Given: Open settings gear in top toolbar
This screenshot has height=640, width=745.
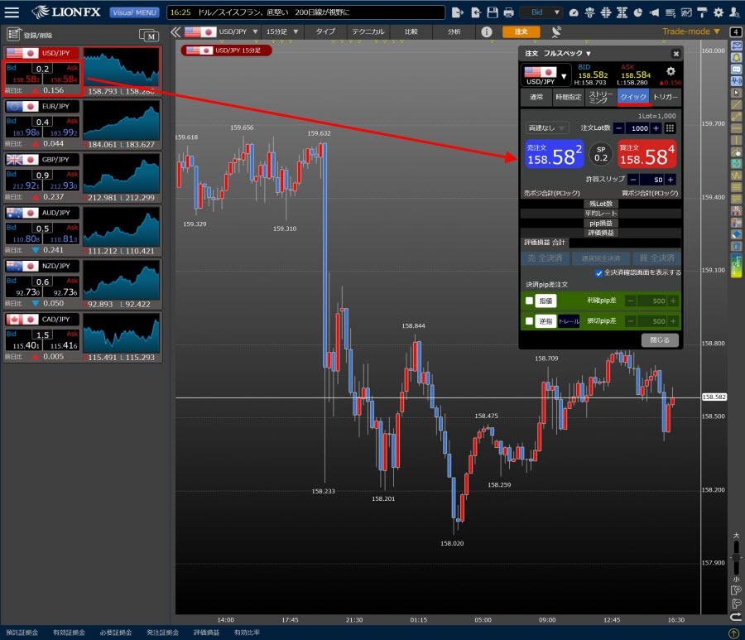Looking at the screenshot, I should [x=718, y=12].
